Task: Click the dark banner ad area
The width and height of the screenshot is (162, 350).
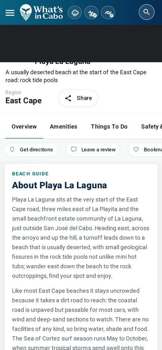Action: click(x=81, y=44)
